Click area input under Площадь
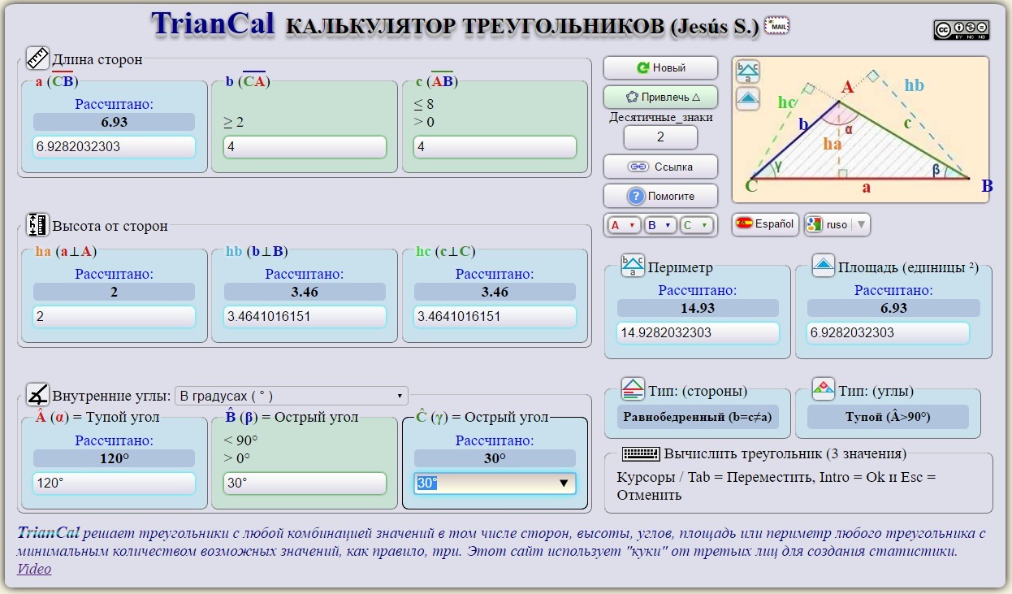Image resolution: width=1012 pixels, height=594 pixels. (x=888, y=333)
